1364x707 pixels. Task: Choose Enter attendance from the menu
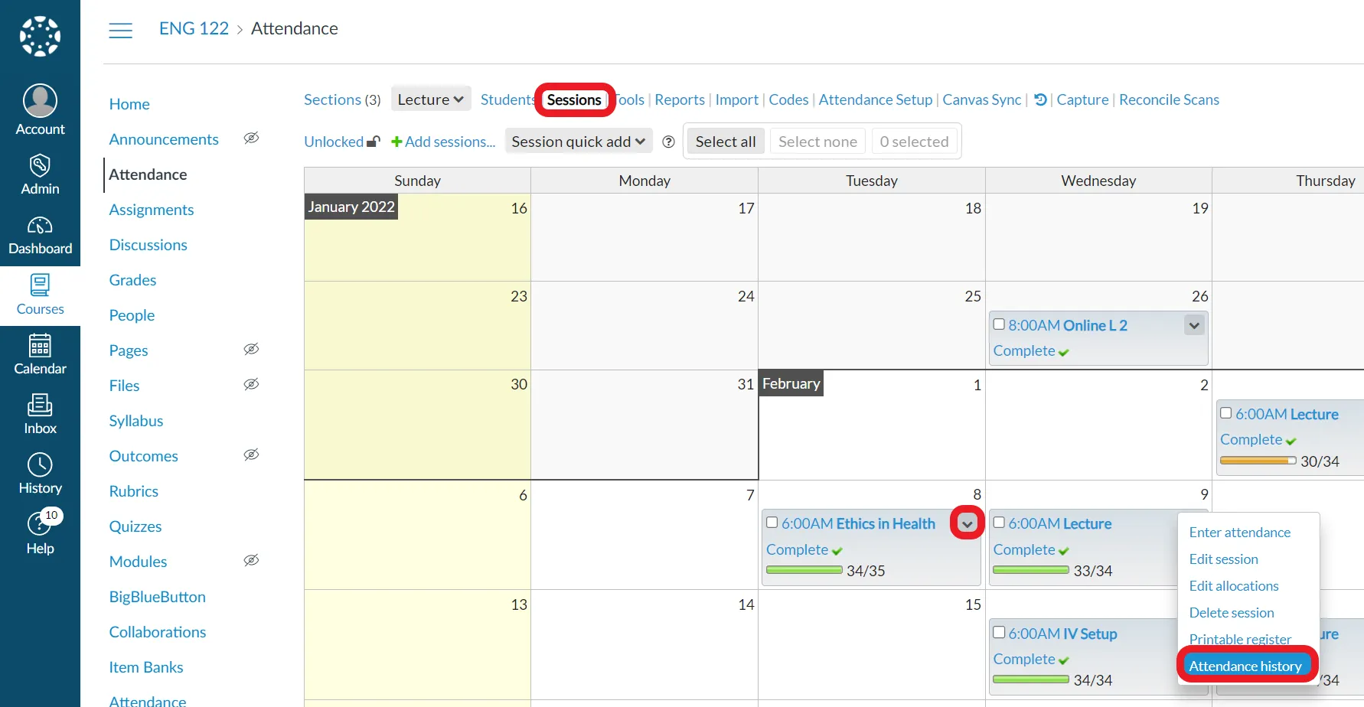(x=1240, y=533)
